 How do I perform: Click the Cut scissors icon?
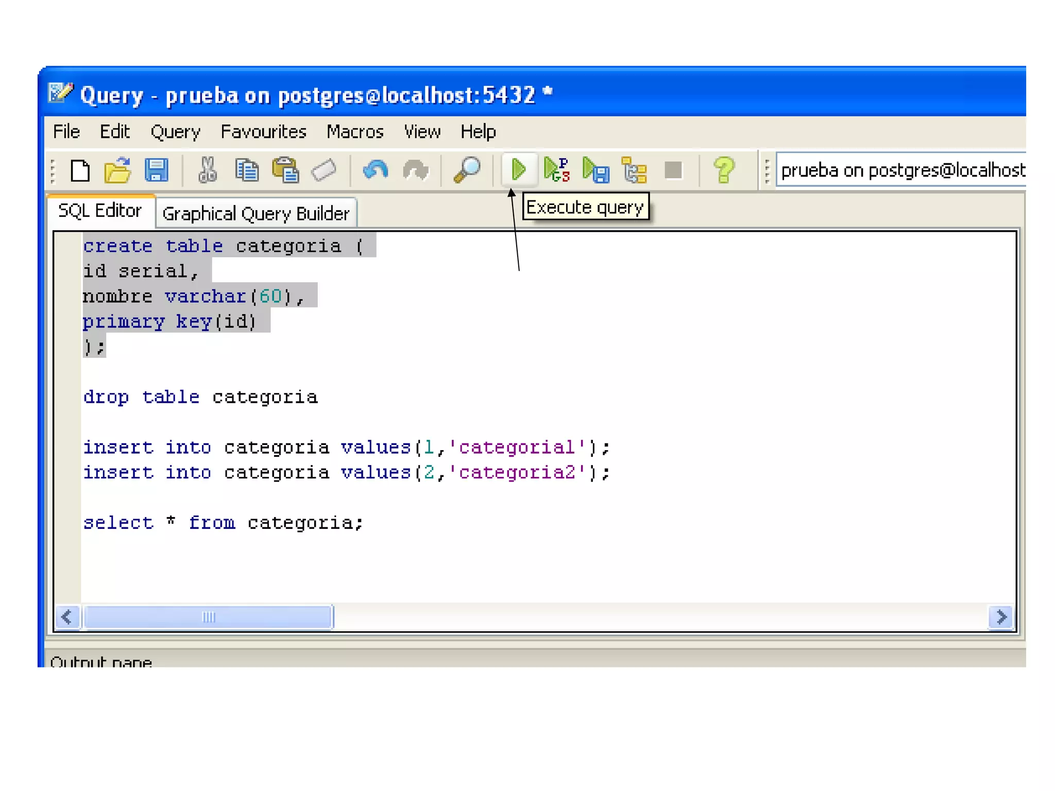[x=208, y=170]
